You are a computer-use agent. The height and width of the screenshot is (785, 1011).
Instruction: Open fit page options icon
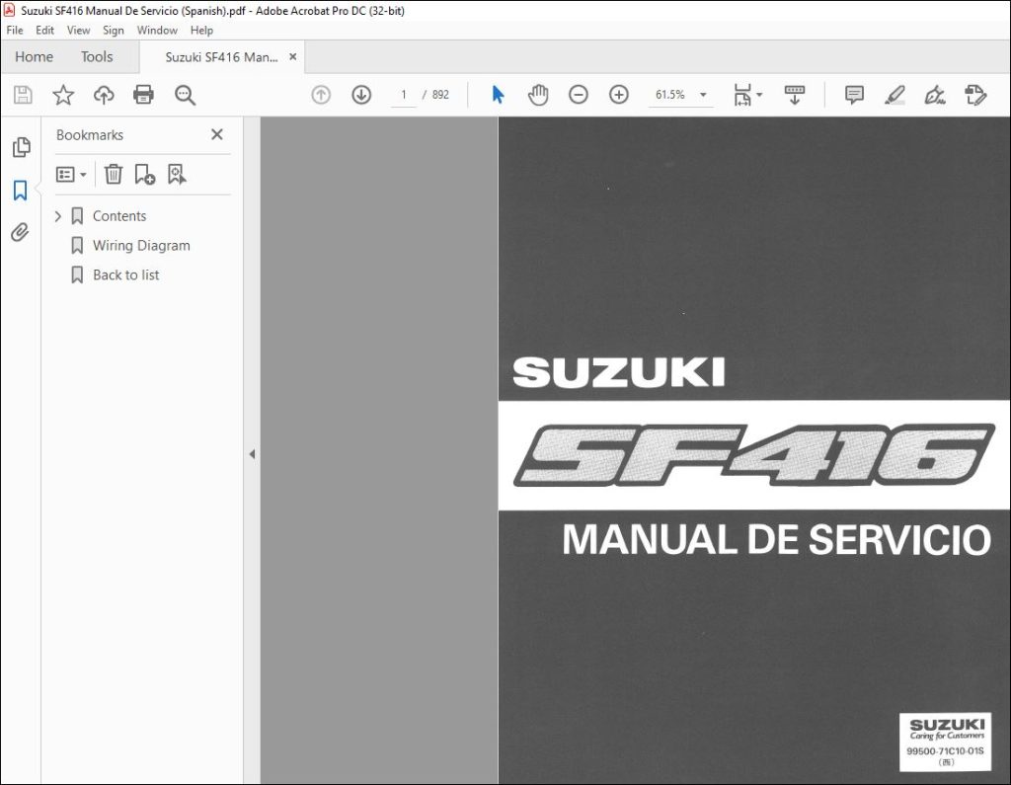coord(747,95)
